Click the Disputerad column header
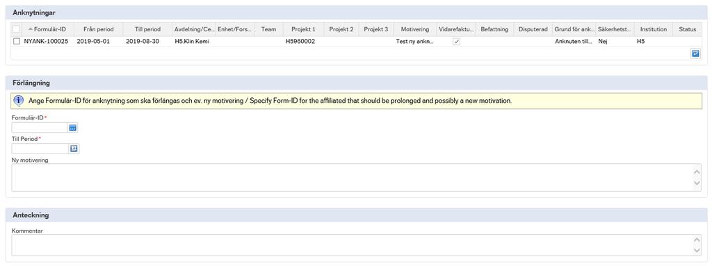The height and width of the screenshot is (266, 712). [x=533, y=29]
